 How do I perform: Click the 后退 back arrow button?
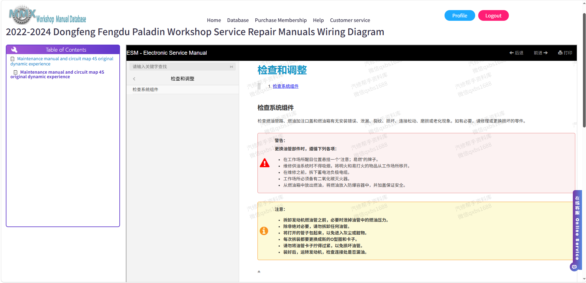coord(516,53)
